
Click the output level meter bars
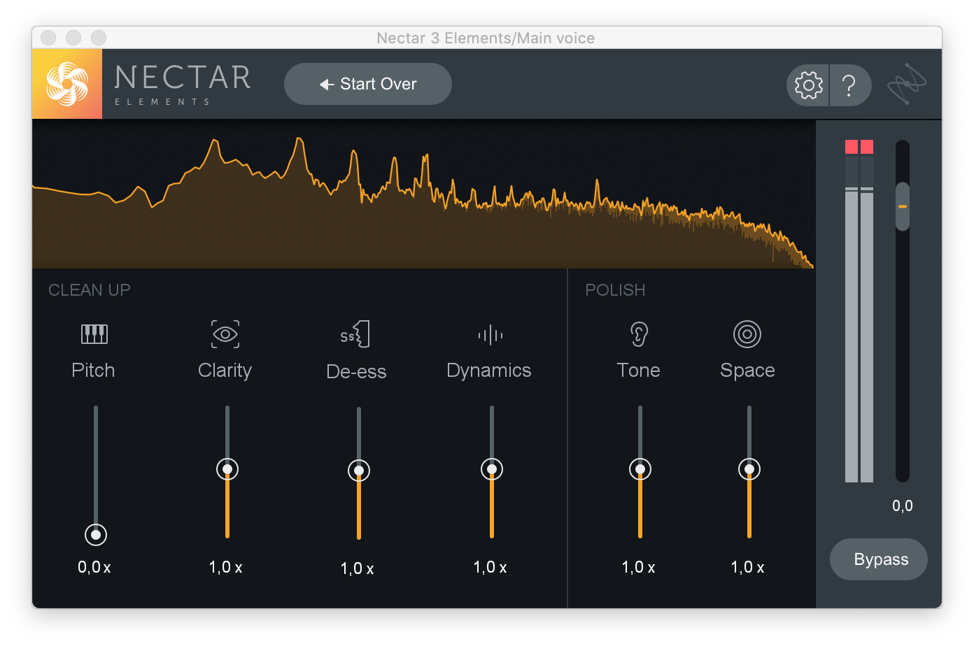pos(859,318)
